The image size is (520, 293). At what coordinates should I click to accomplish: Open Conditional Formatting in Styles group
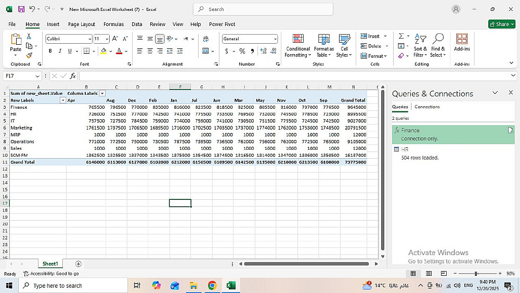point(298,45)
